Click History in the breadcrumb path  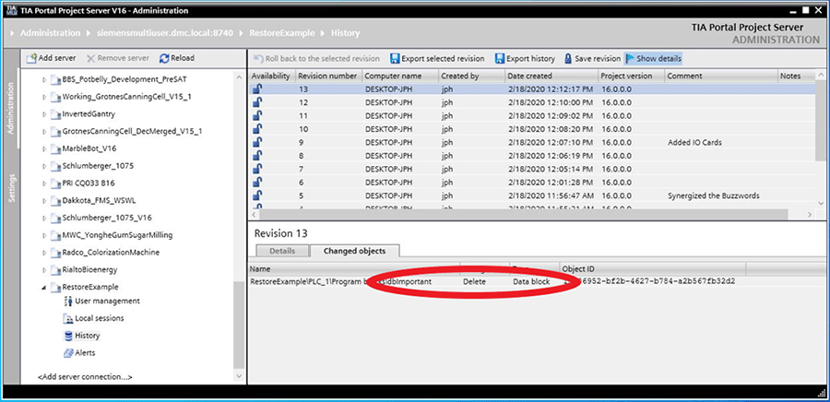(x=345, y=33)
